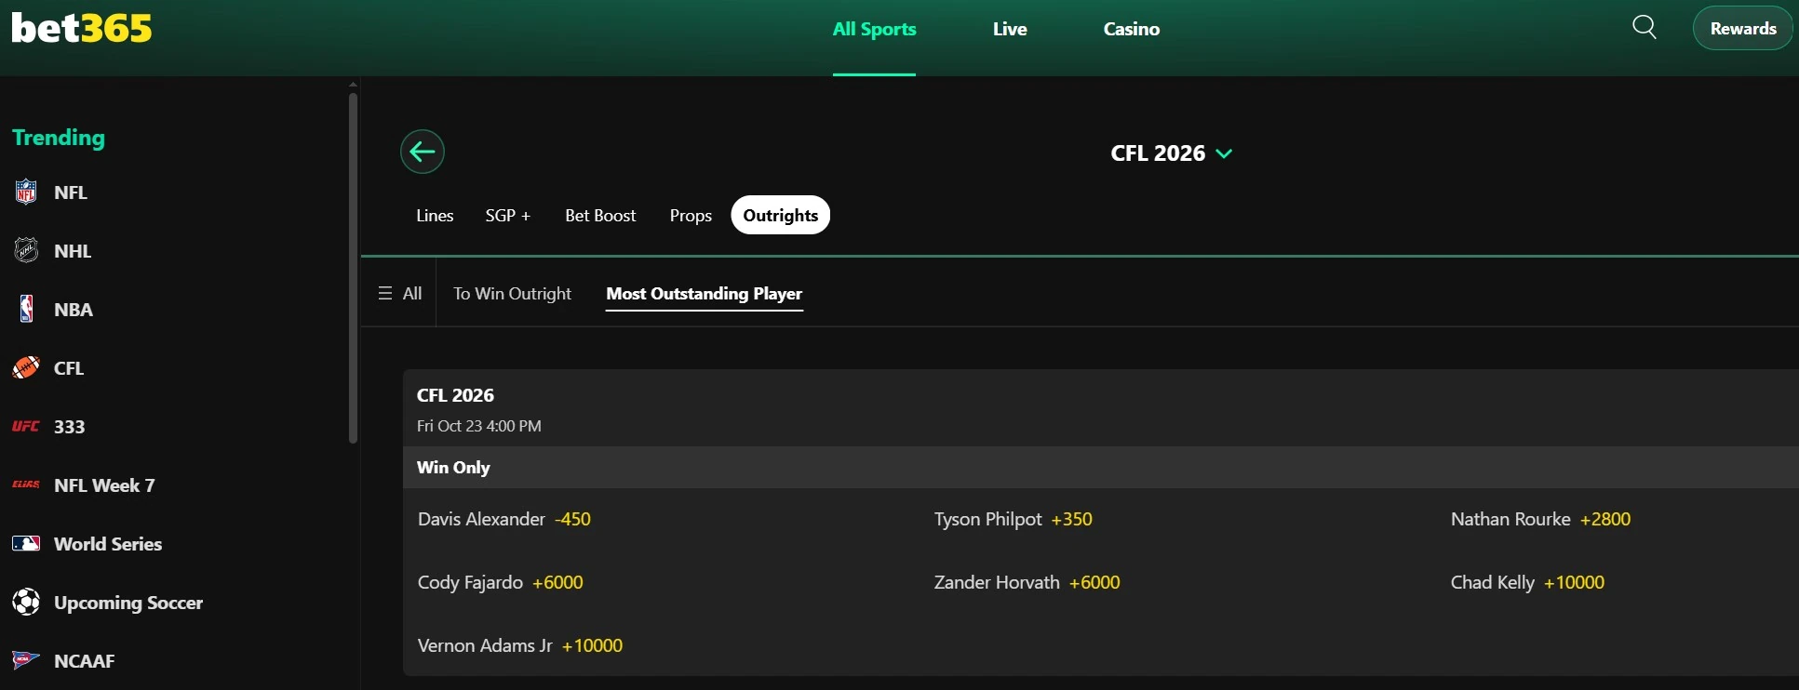Open NFL in the Trending list
Viewport: 1799px width, 690px height.
pyautogui.click(x=71, y=192)
